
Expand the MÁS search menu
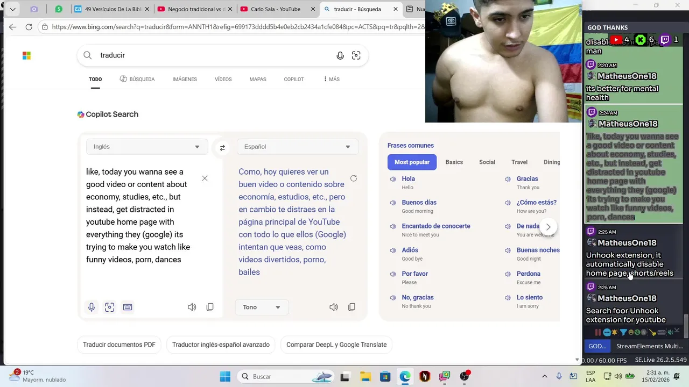click(x=331, y=79)
